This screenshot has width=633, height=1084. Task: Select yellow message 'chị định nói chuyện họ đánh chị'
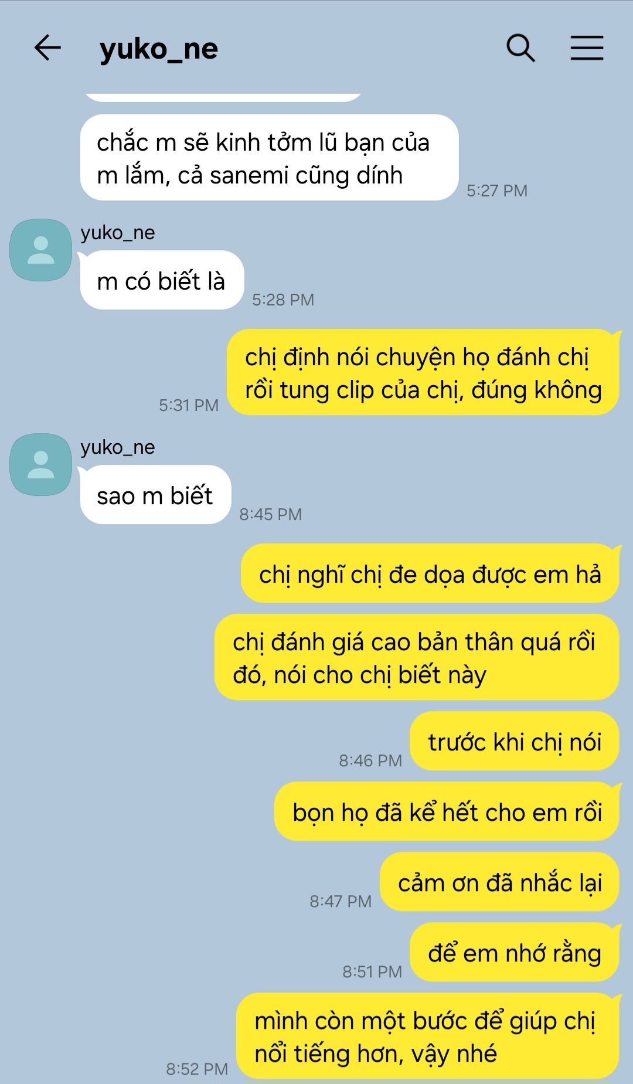(423, 372)
